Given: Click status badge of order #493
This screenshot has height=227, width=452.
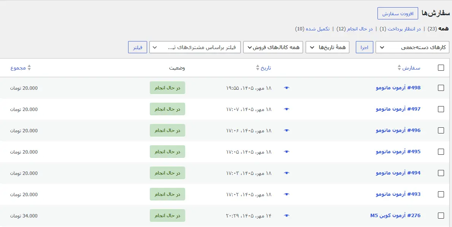Looking at the screenshot, I should pos(167,194).
